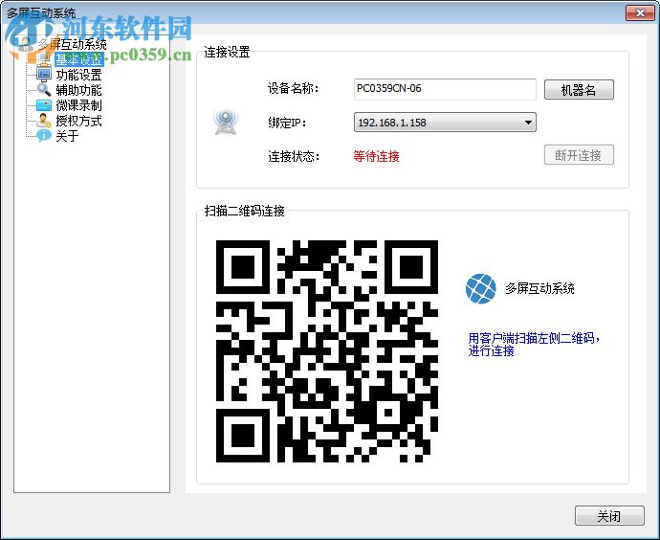Open the 关于 page
660x540 pixels.
click(67, 136)
